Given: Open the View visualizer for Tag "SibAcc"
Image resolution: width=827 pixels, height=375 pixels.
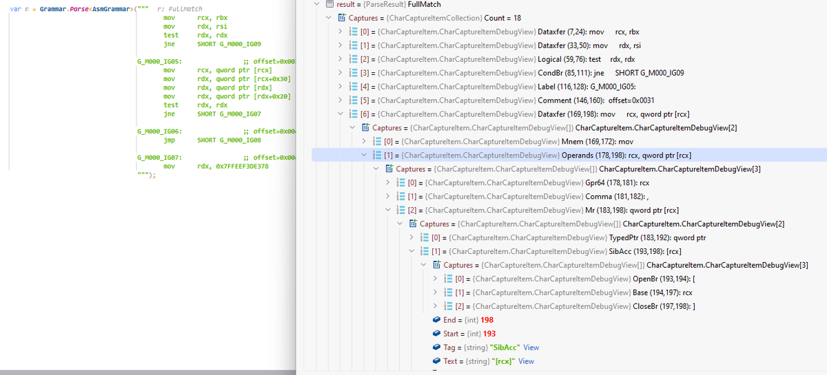Looking at the screenshot, I should click(531, 347).
